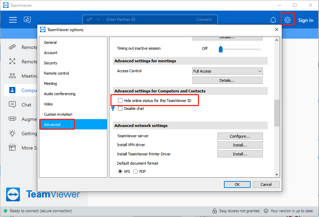Screen dimensions: 319x217
Task: Click Configure for TeamViewer server
Action: click(x=240, y=136)
